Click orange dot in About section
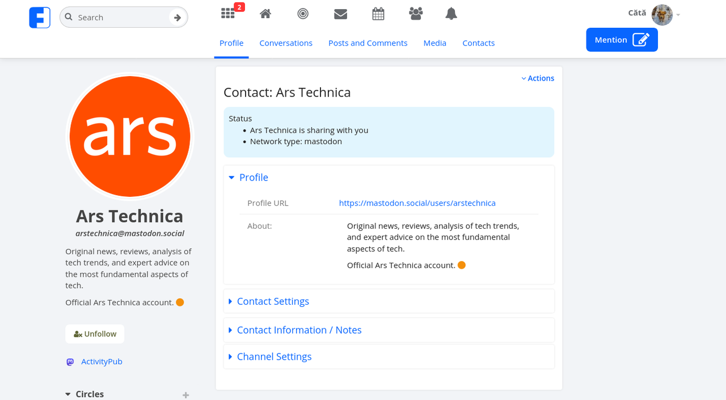The image size is (726, 400). [x=462, y=265]
